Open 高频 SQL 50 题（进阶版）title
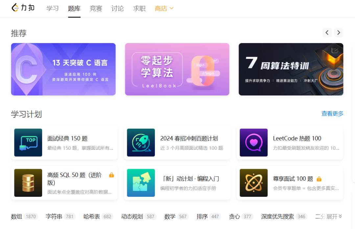Image resolution: width=355 pixels, height=229 pixels. [75, 179]
